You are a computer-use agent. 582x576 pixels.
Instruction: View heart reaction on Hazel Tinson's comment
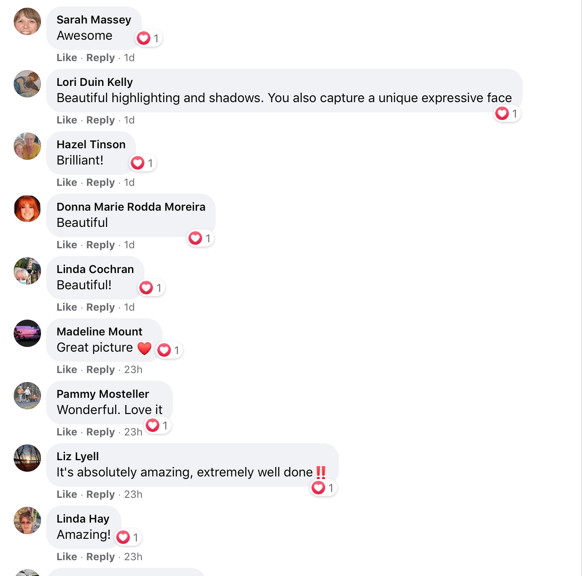[x=143, y=163]
